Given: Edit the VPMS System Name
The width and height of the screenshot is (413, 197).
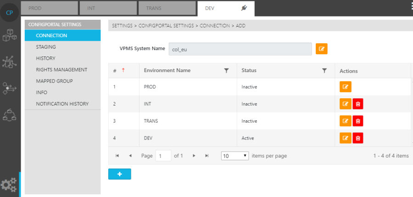Looking at the screenshot, I should 321,49.
